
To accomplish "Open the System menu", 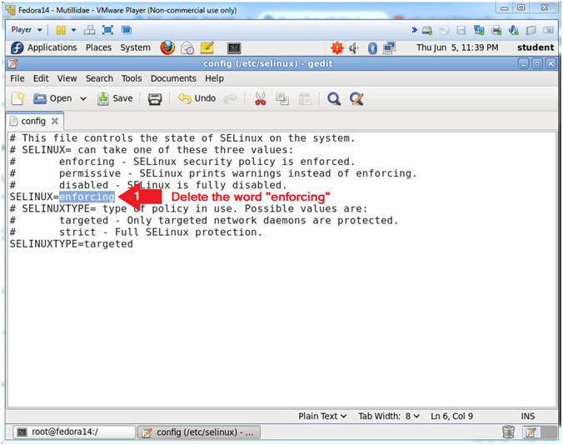I will coord(135,47).
